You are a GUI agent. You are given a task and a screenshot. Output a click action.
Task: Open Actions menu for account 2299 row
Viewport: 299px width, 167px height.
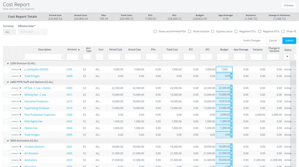[16, 76]
